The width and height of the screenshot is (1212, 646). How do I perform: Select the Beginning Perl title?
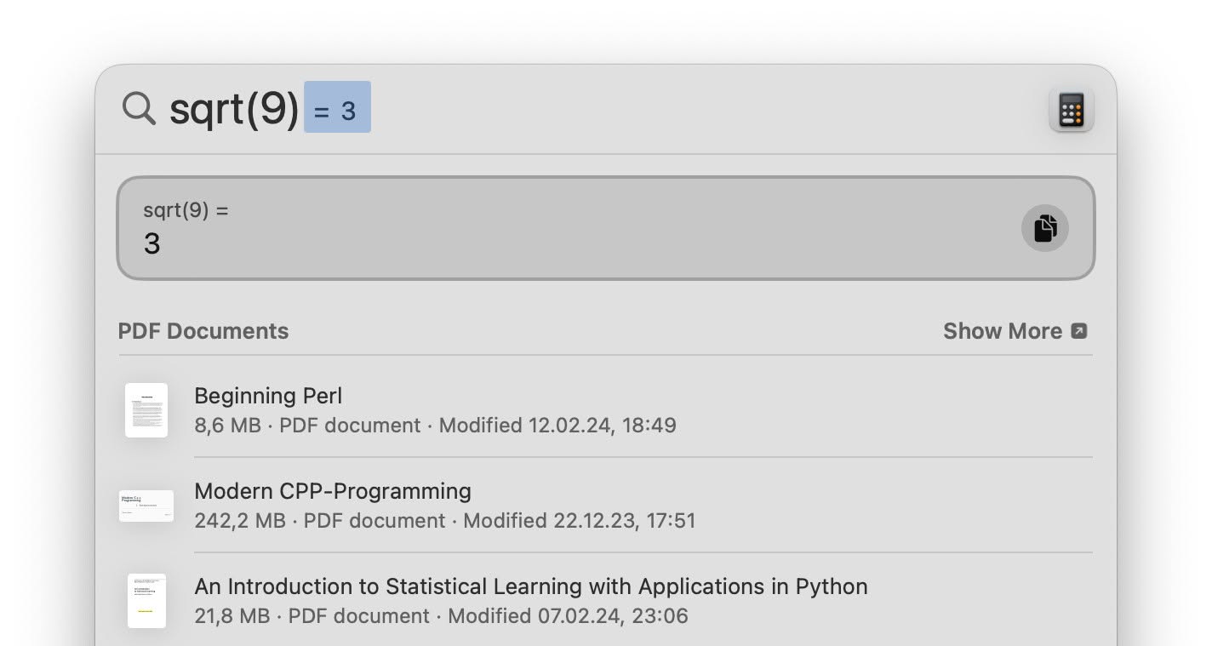[268, 396]
